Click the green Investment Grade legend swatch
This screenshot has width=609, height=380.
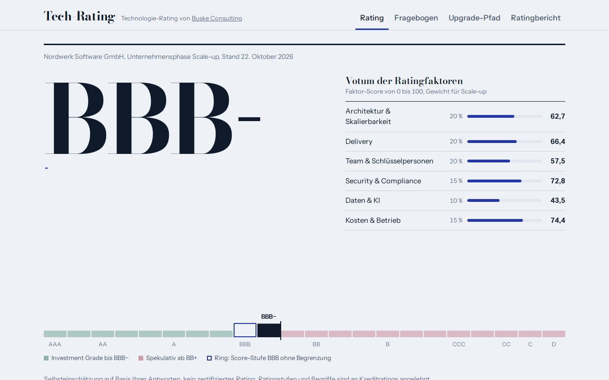(46, 358)
